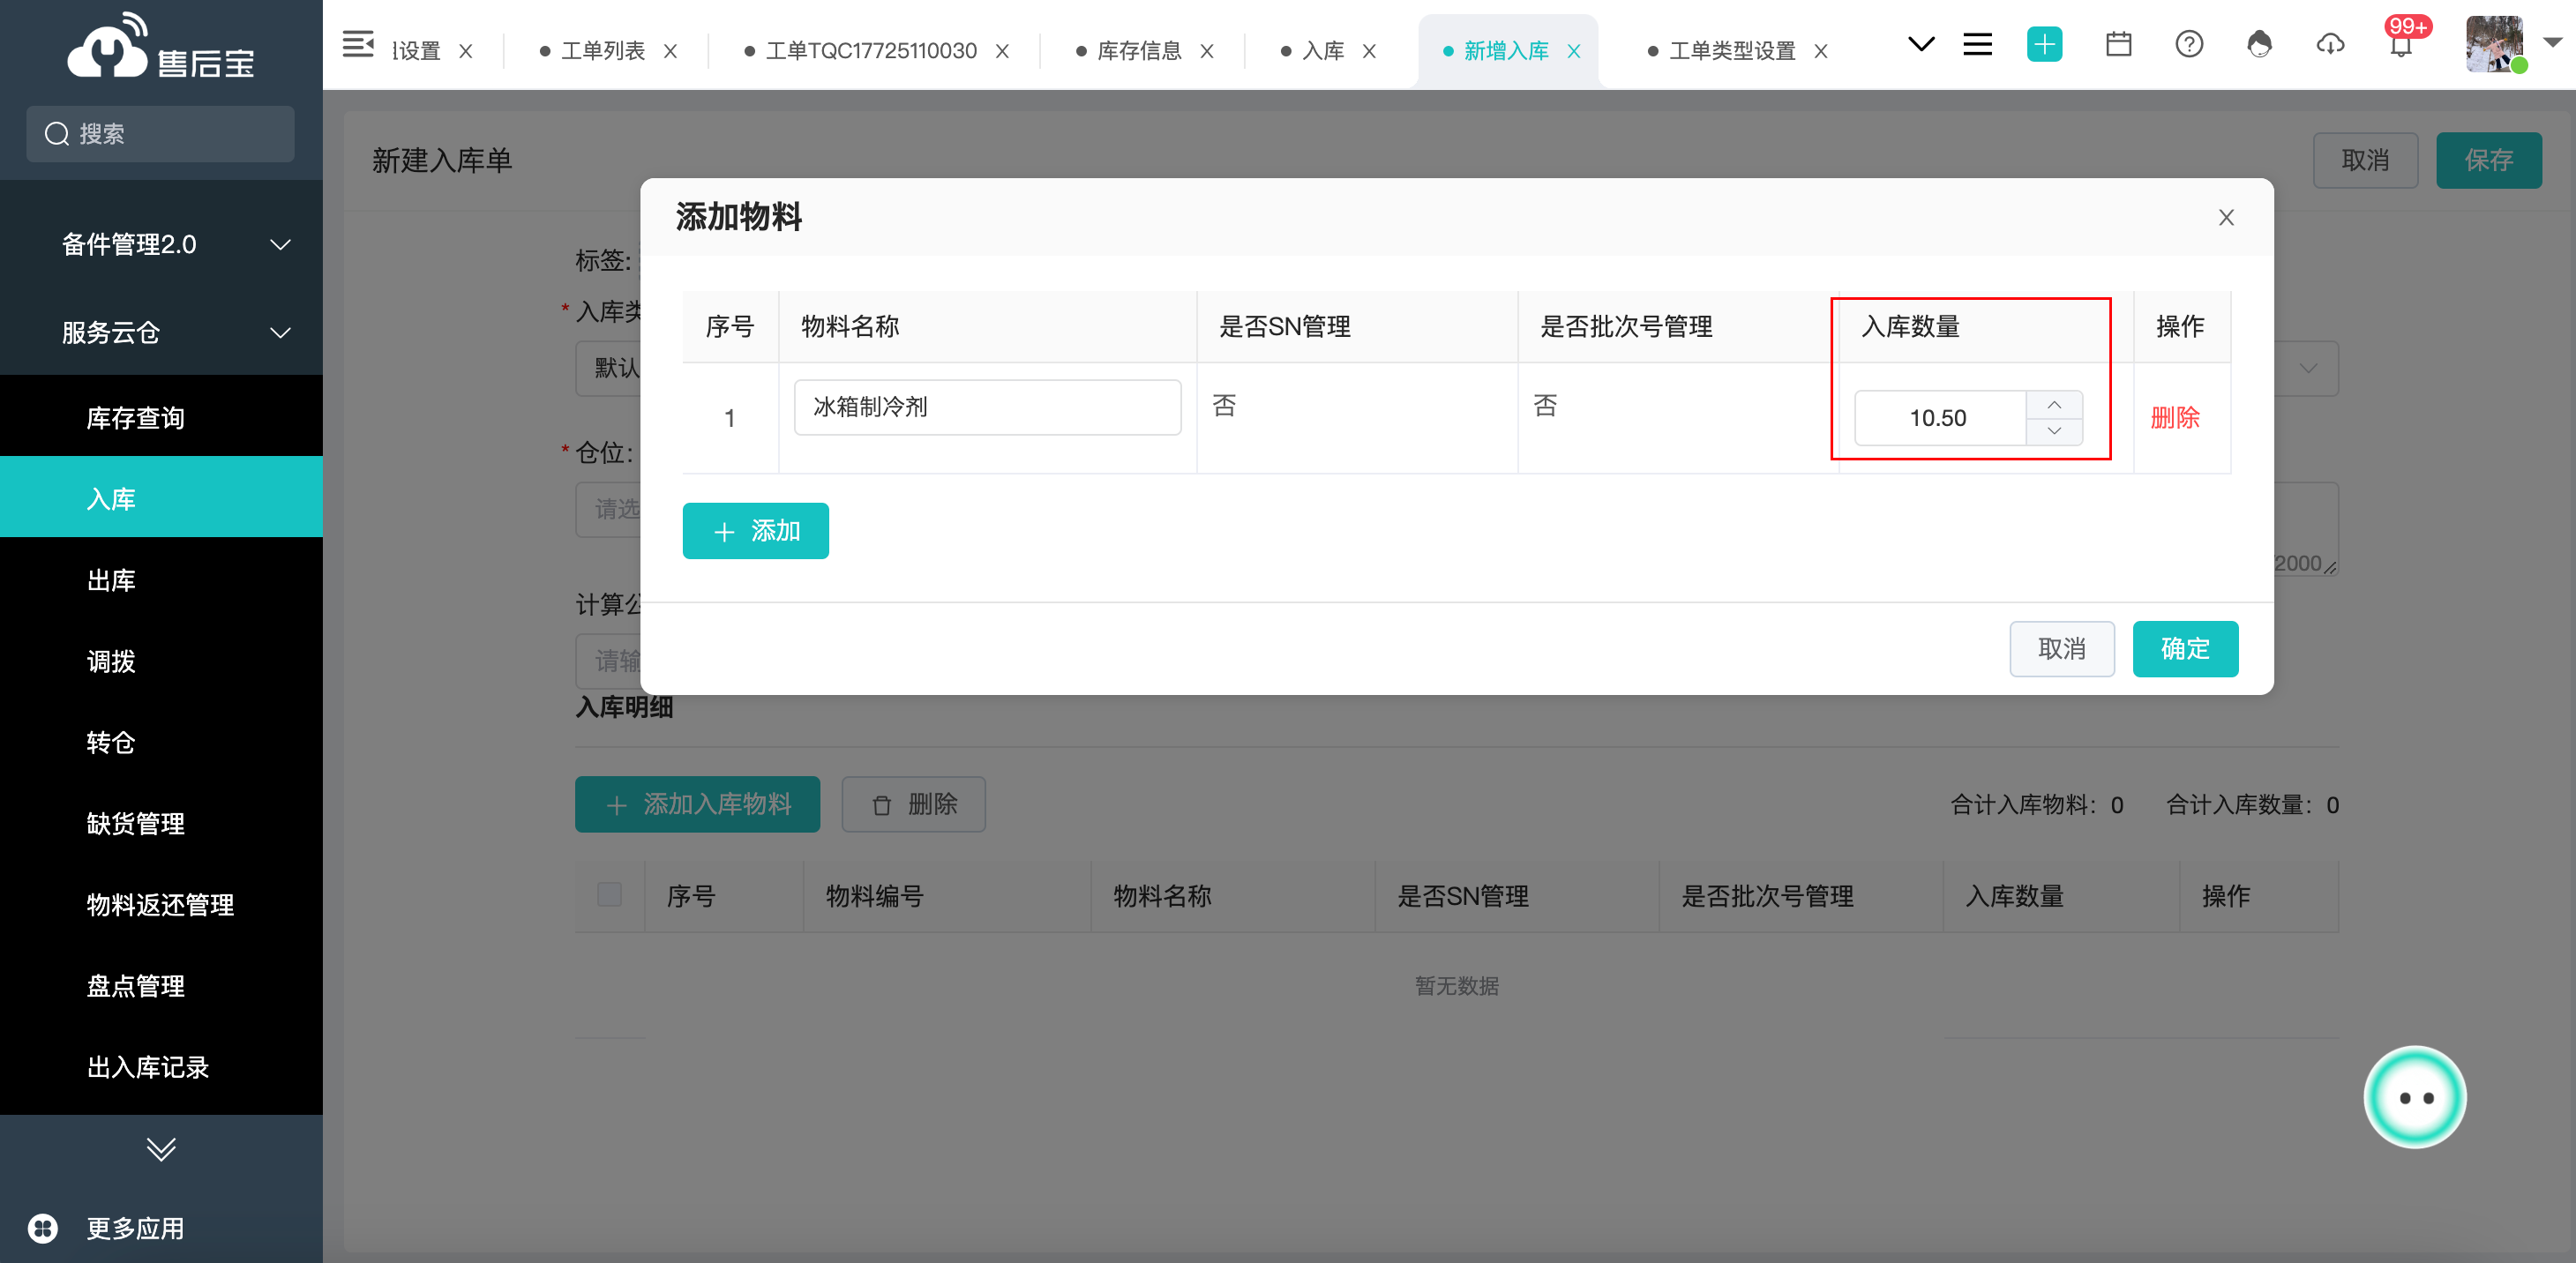Open the cloud download icon

coord(2329,45)
